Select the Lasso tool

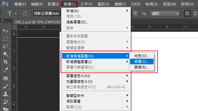[6, 46]
